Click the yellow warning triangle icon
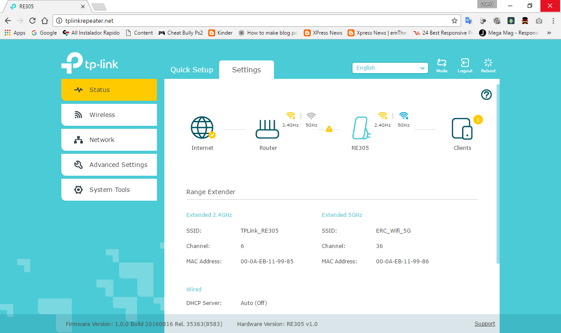The image size is (561, 333). click(x=329, y=129)
